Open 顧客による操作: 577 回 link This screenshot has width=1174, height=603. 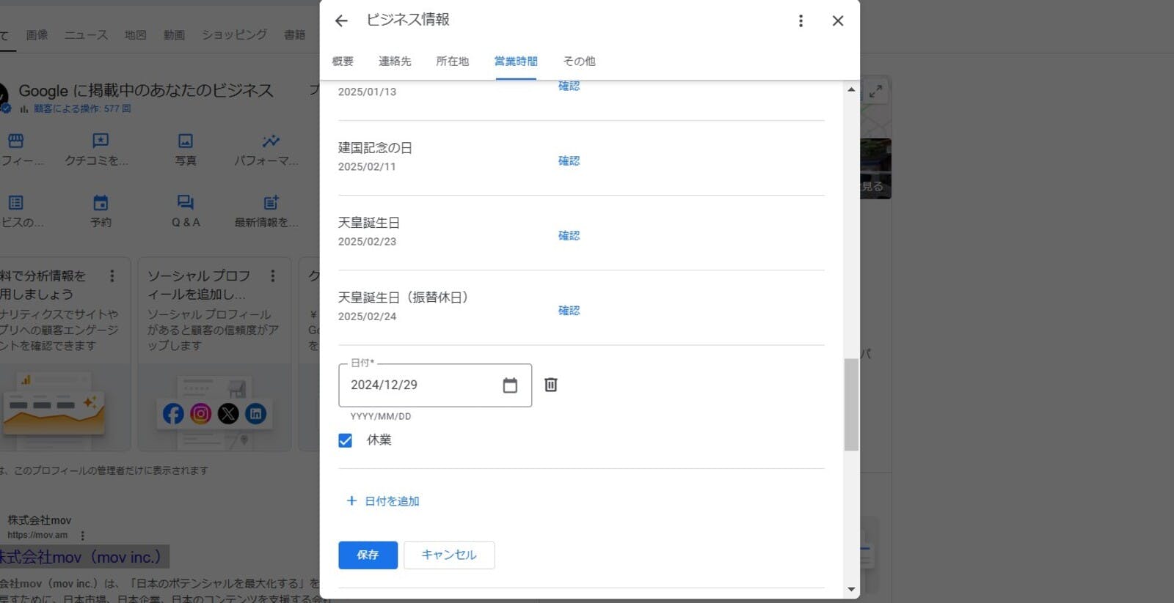[82, 108]
